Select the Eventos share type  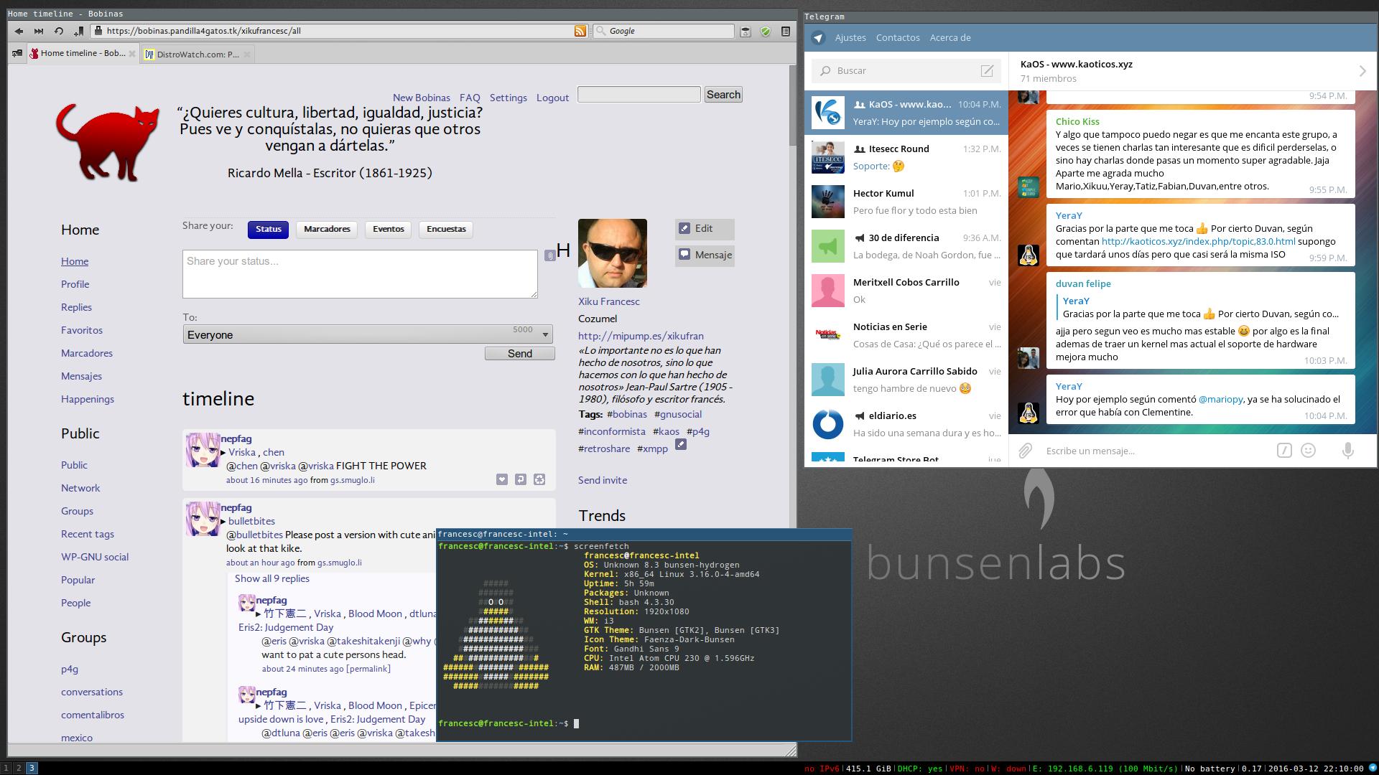(x=389, y=229)
